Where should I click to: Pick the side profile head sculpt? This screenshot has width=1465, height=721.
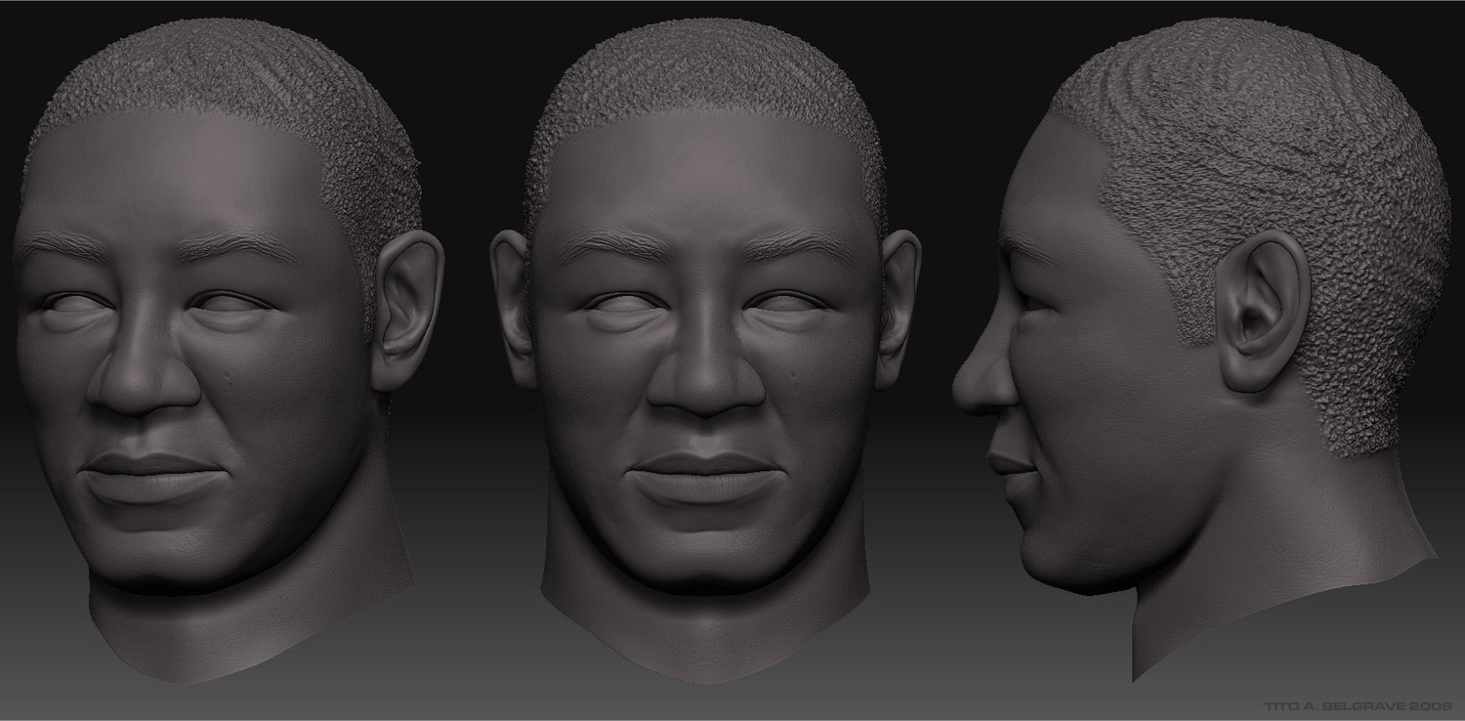pos(1202,349)
